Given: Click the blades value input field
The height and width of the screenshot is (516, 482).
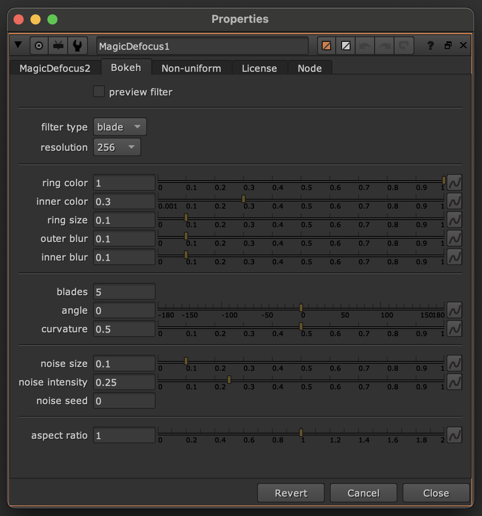Looking at the screenshot, I should (x=124, y=292).
